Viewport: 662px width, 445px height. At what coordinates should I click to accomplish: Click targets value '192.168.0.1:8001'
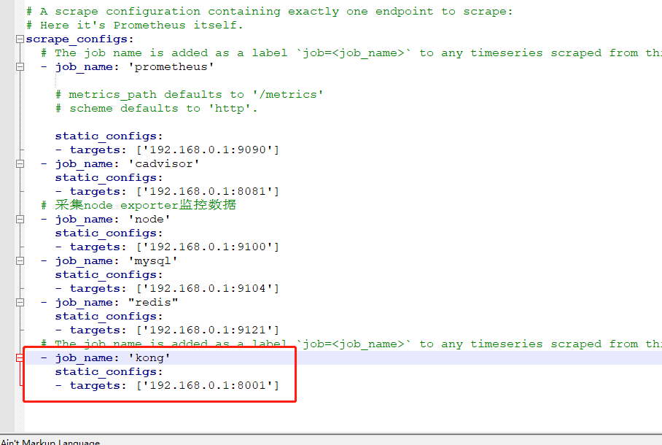pyautogui.click(x=208, y=385)
